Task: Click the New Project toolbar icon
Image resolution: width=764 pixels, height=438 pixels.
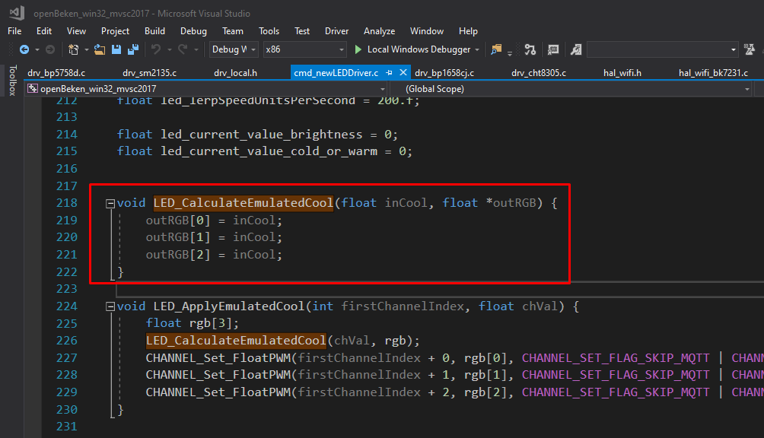Action: 74,49
